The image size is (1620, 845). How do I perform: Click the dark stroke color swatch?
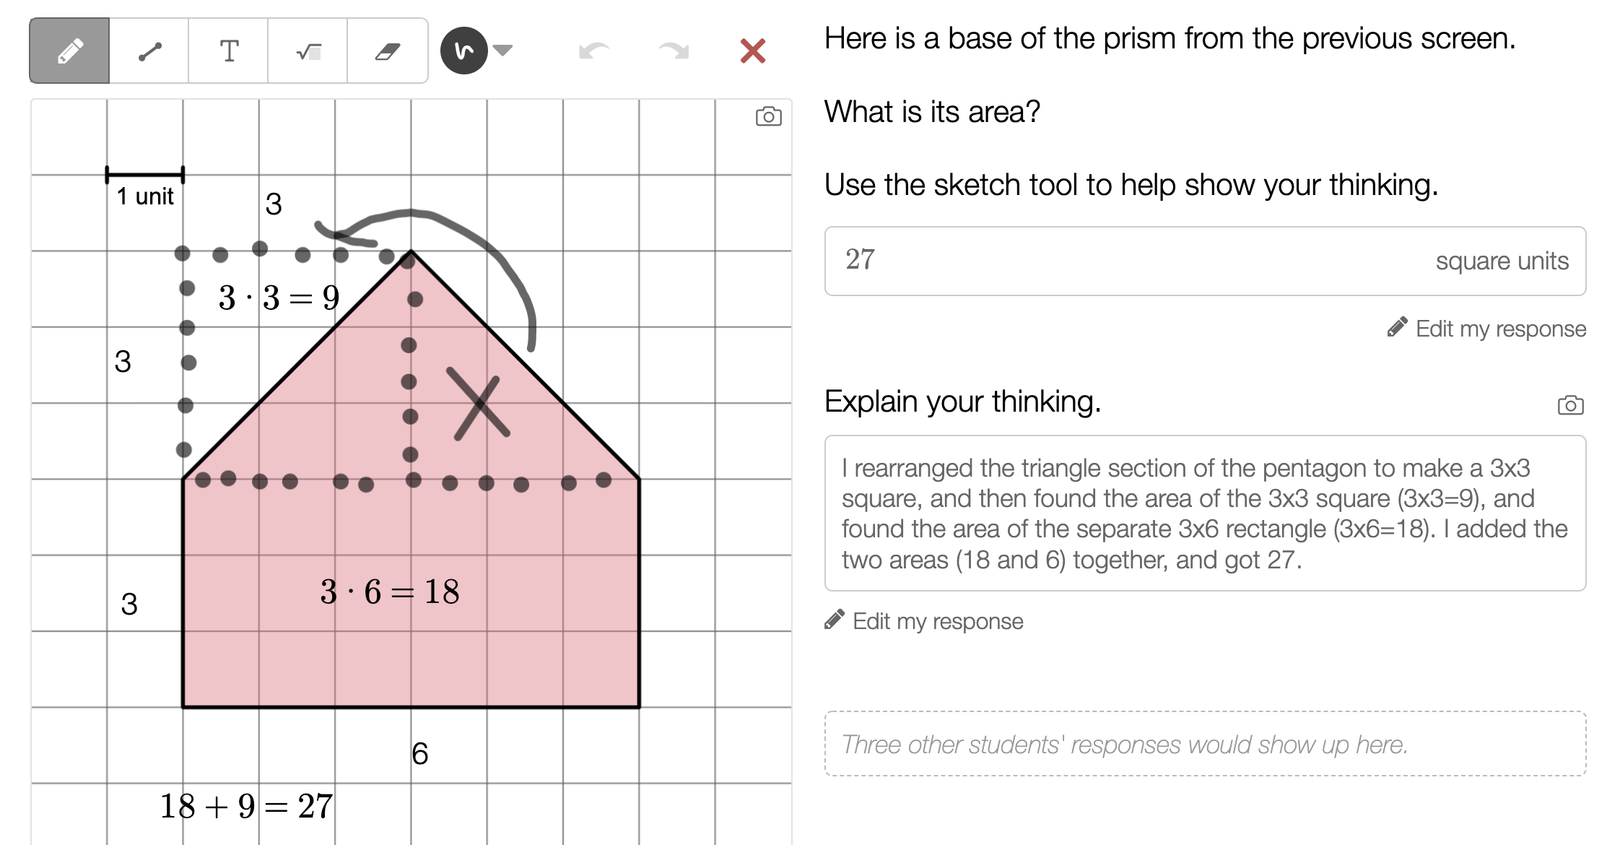(464, 51)
